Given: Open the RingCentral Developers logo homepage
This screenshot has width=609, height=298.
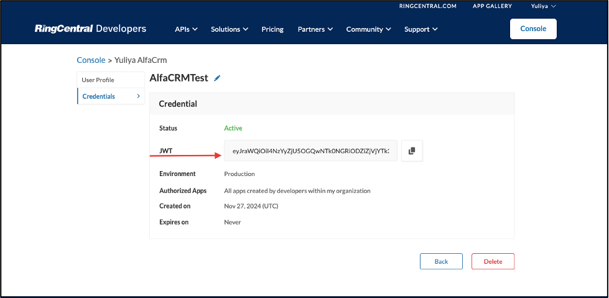Looking at the screenshot, I should tap(90, 29).
